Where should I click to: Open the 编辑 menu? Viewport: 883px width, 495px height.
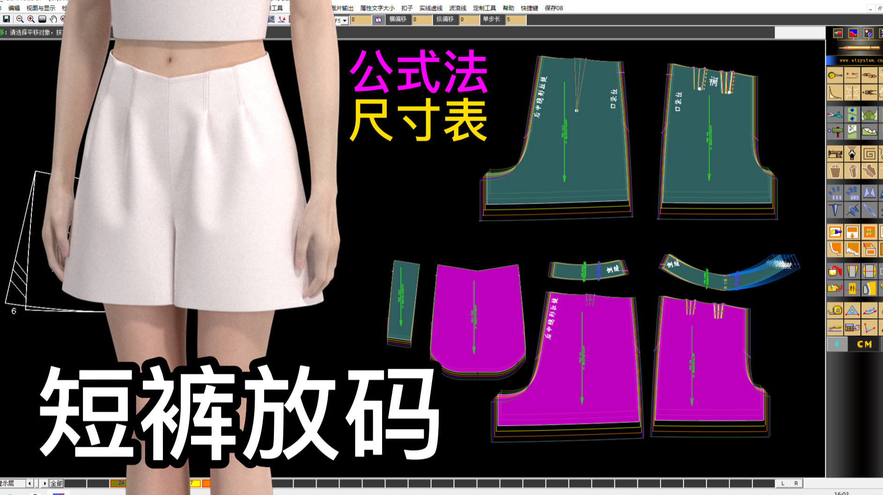[x=14, y=8]
